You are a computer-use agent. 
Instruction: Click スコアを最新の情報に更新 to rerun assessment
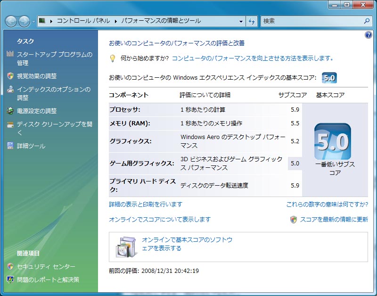pos(334,220)
